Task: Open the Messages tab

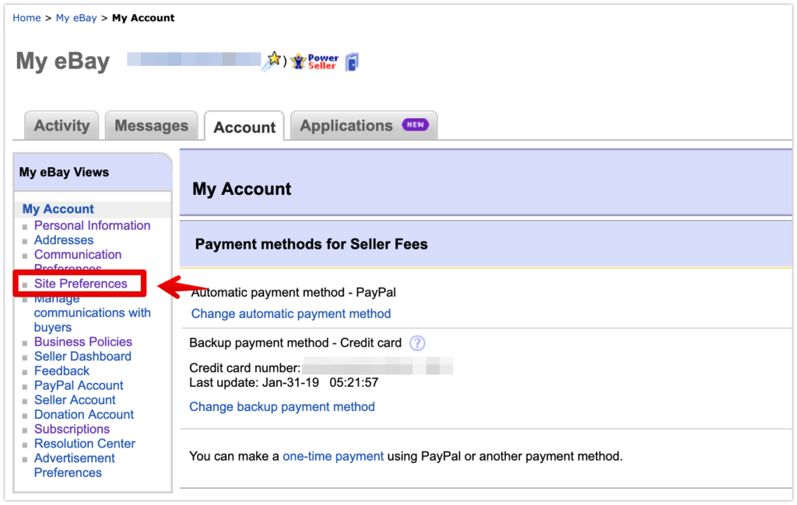Action: click(151, 126)
